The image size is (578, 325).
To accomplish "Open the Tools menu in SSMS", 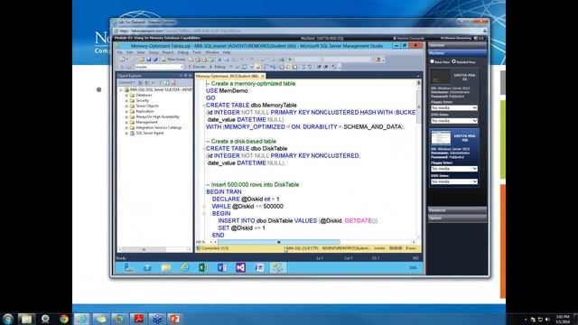I will click(x=197, y=52).
